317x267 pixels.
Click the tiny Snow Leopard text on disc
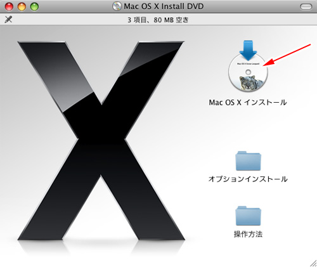click(x=248, y=63)
